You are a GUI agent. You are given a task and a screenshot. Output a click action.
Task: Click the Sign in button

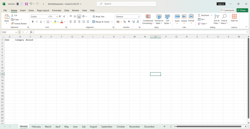(x=221, y=4)
